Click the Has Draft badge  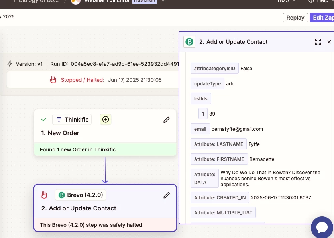[x=145, y=1]
